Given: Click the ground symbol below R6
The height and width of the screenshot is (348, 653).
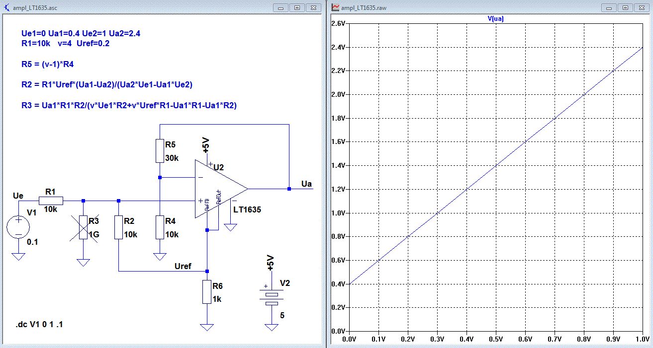Looking at the screenshot, I should tap(207, 327).
